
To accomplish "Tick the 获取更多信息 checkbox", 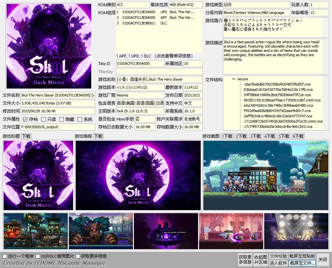I will click(78, 256).
